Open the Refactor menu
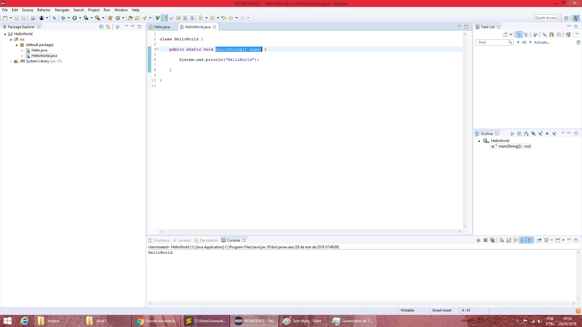The image size is (582, 327). (x=44, y=10)
